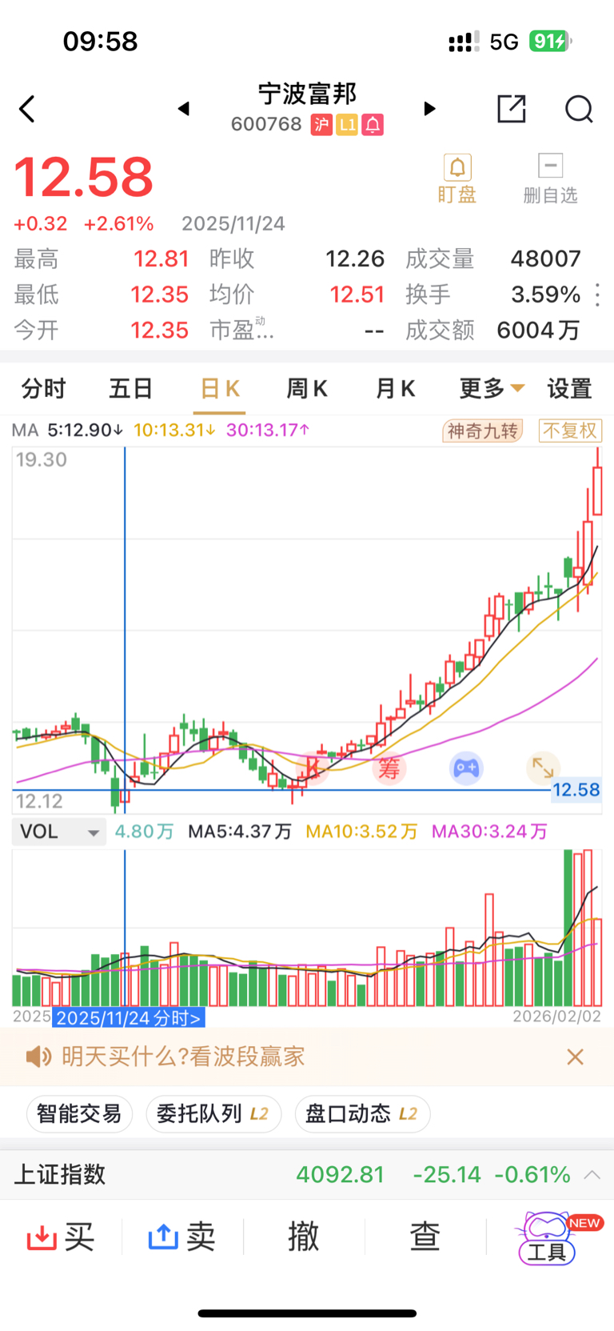Viewport: 614px width, 1331px height.
Task: Tap the MA 30:13.17 value
Action: tap(268, 431)
